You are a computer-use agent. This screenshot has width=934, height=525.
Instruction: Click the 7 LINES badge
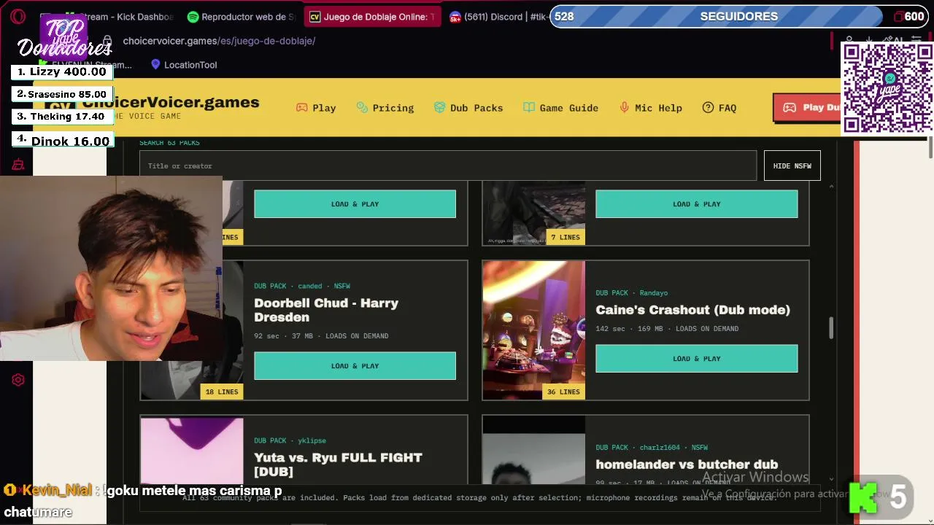point(566,237)
